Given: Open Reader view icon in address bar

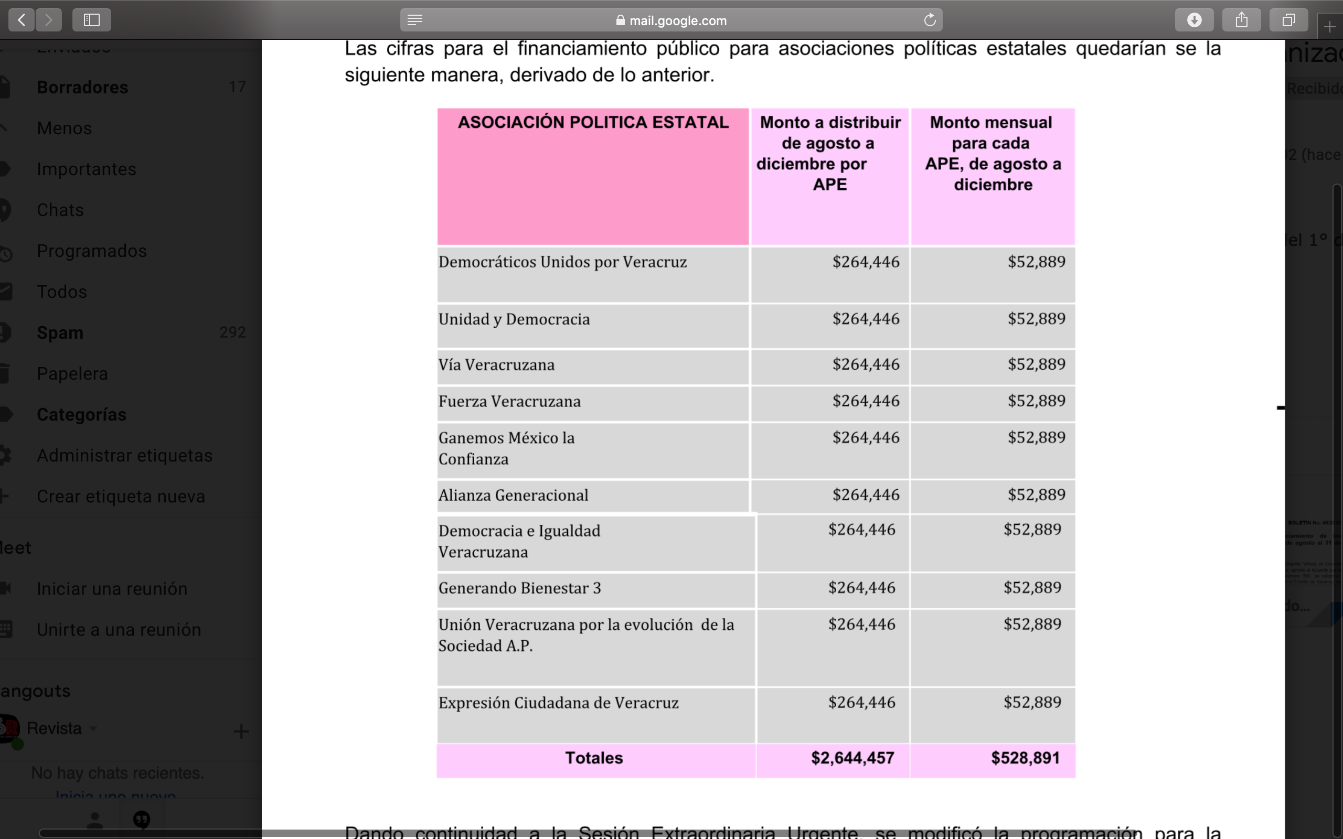Looking at the screenshot, I should [x=414, y=20].
